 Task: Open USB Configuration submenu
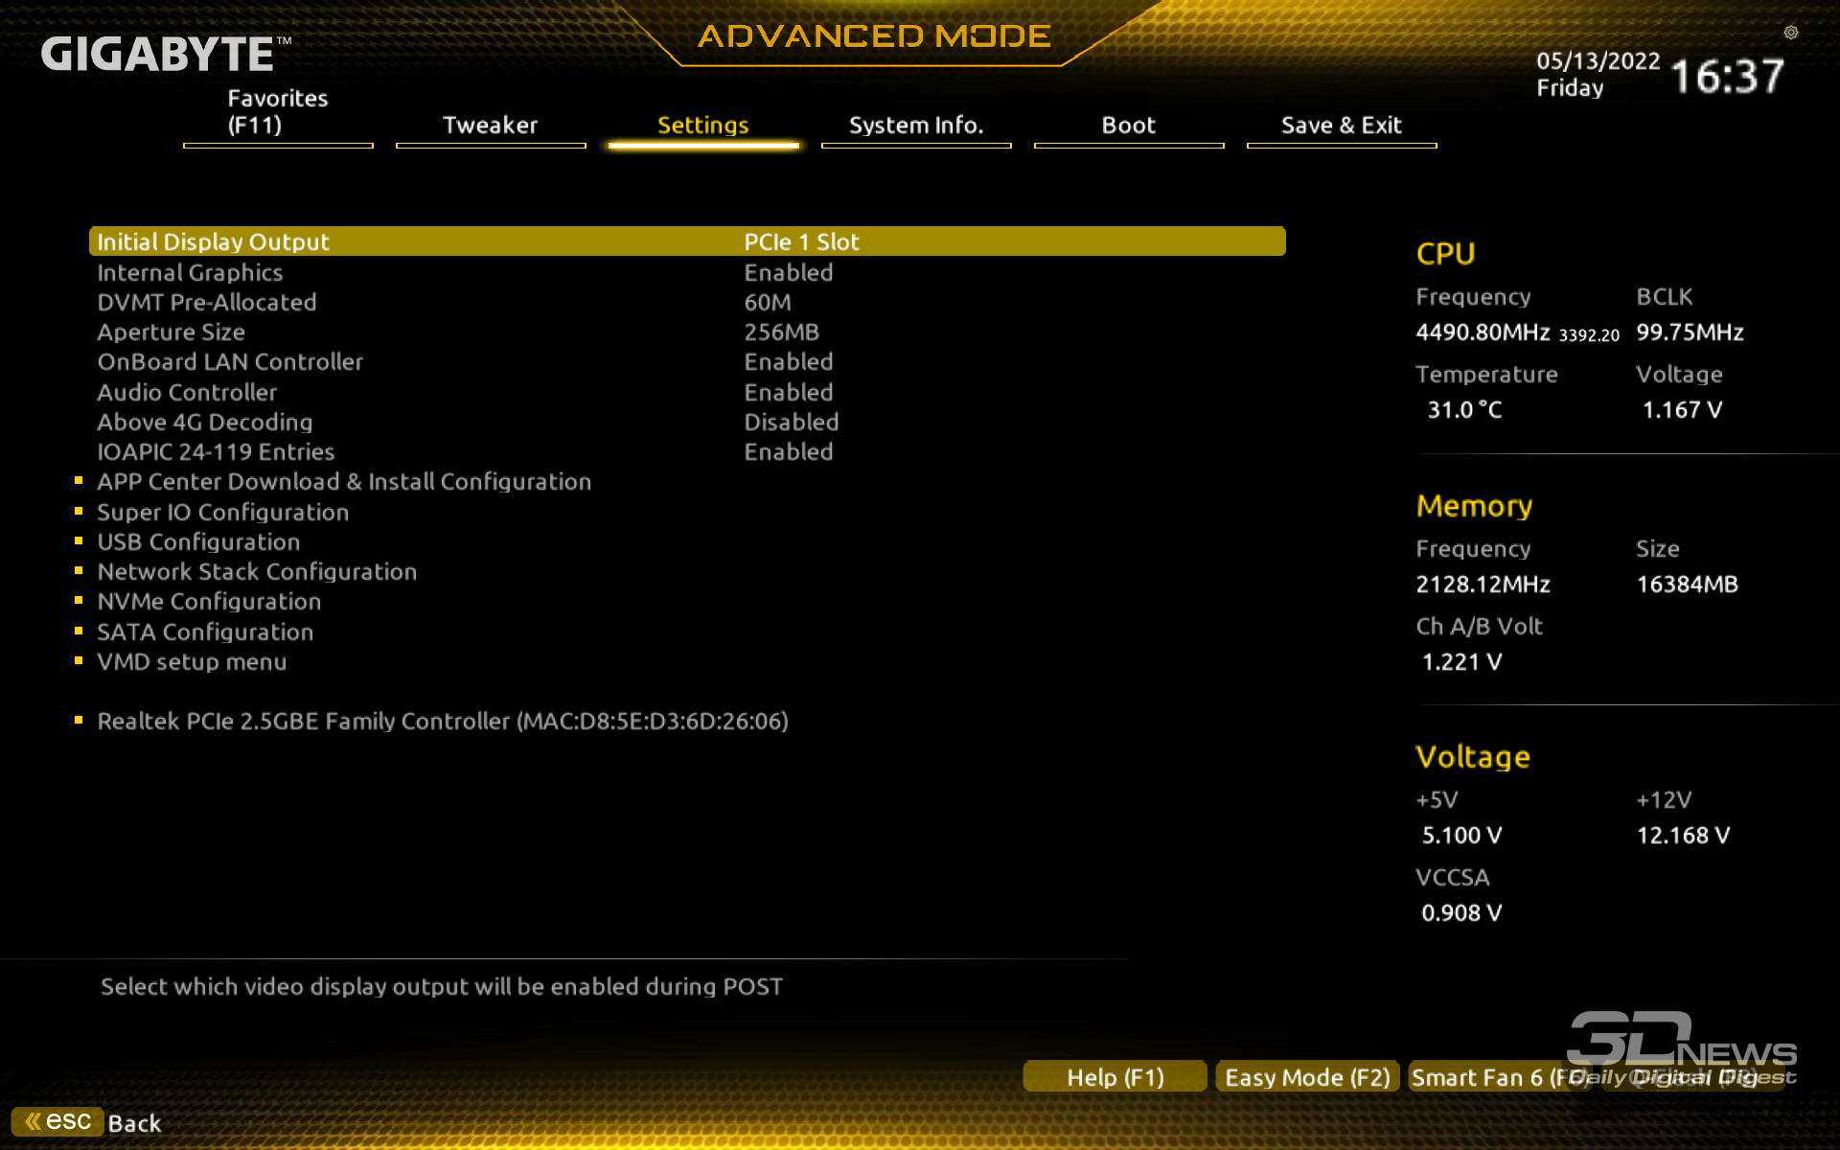(198, 541)
